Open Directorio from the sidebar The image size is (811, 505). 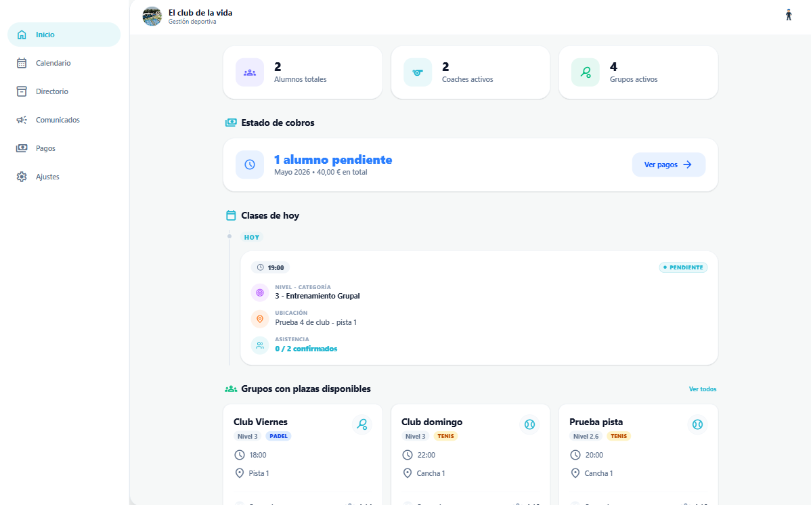tap(64, 91)
